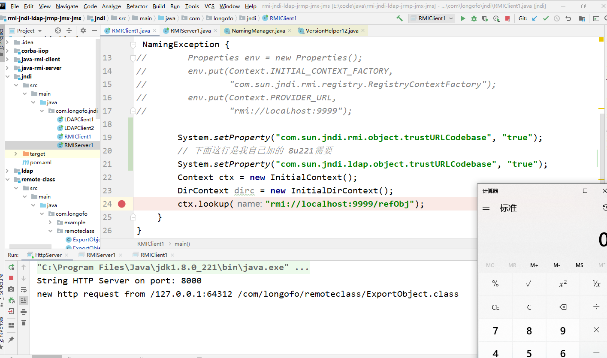Print console output with printer icon
Screen dimensions: 607x358
(x=24, y=312)
